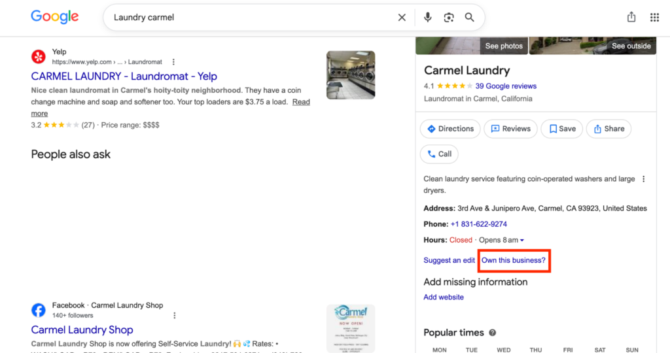Start voice search with microphone icon
This screenshot has width=670, height=353.
coord(427,18)
